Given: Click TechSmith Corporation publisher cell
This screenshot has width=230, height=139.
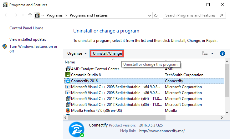Looking at the screenshot, I should 184,75.
